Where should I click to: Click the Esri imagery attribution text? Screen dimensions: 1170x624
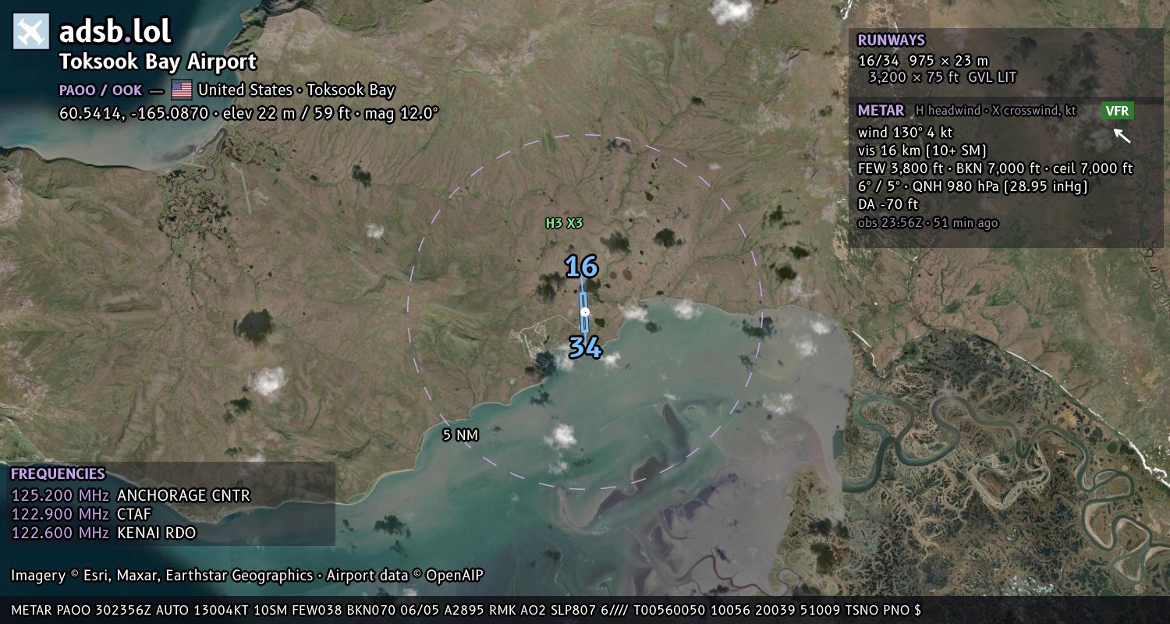click(x=247, y=576)
